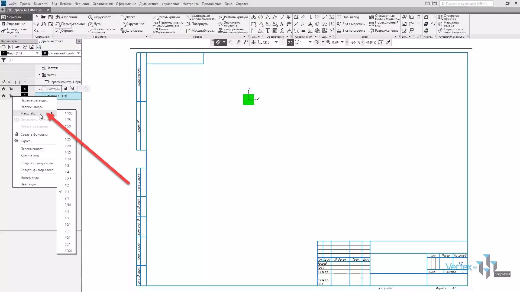The width and height of the screenshot is (520, 292).
Task: Click Параметры вида... in context menu
Action: tap(34, 100)
